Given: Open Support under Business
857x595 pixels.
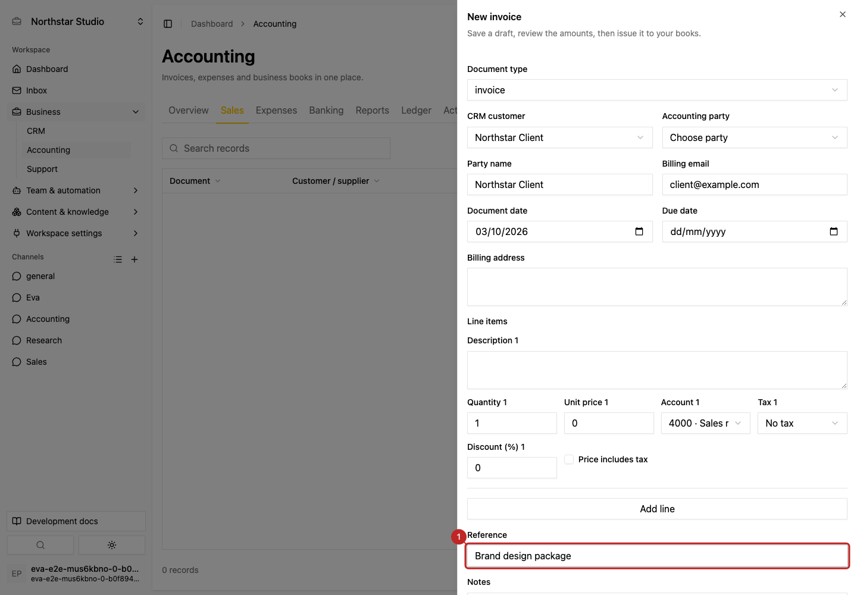Looking at the screenshot, I should click(x=76, y=169).
